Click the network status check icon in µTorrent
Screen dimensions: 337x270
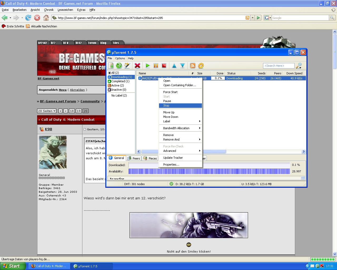(x=171, y=184)
